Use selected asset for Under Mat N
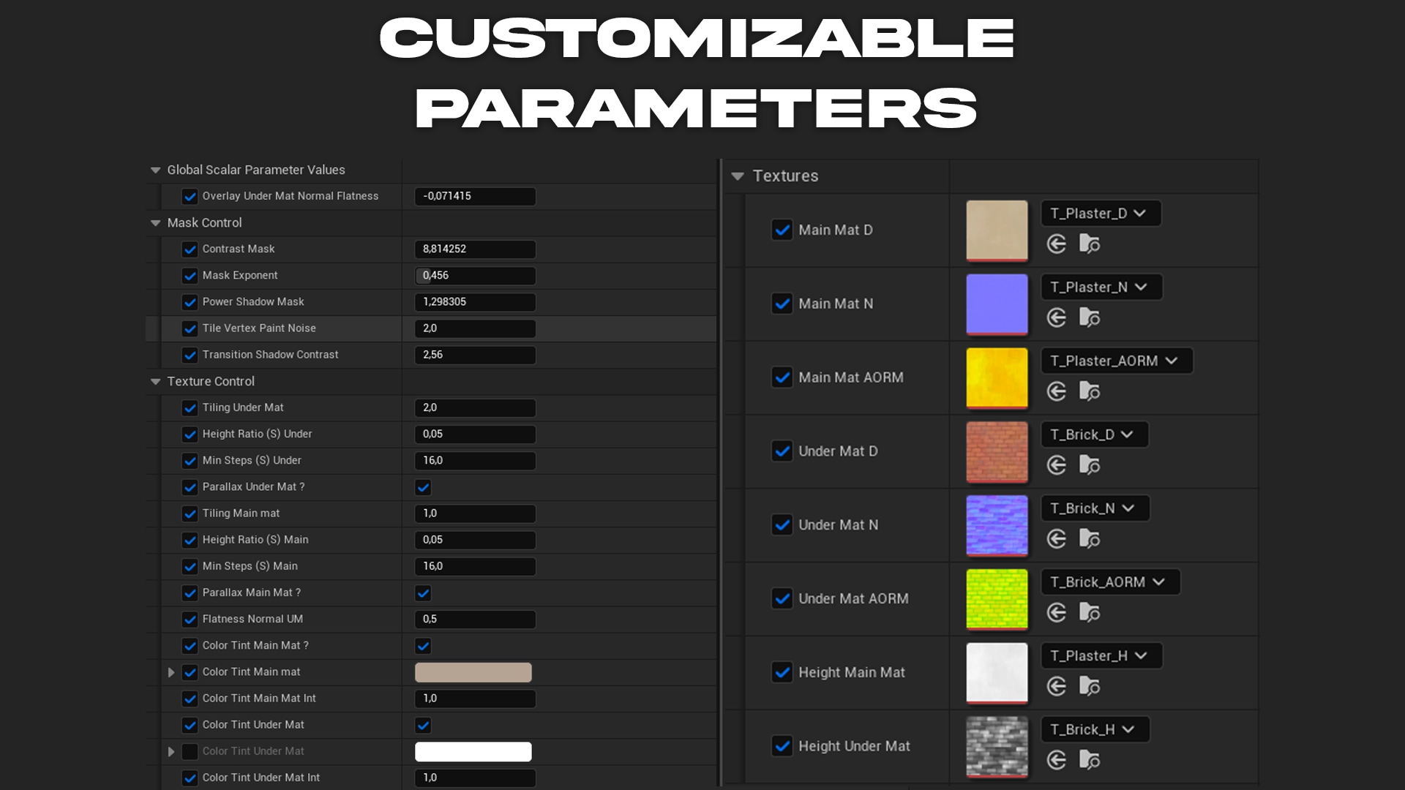 1057,538
